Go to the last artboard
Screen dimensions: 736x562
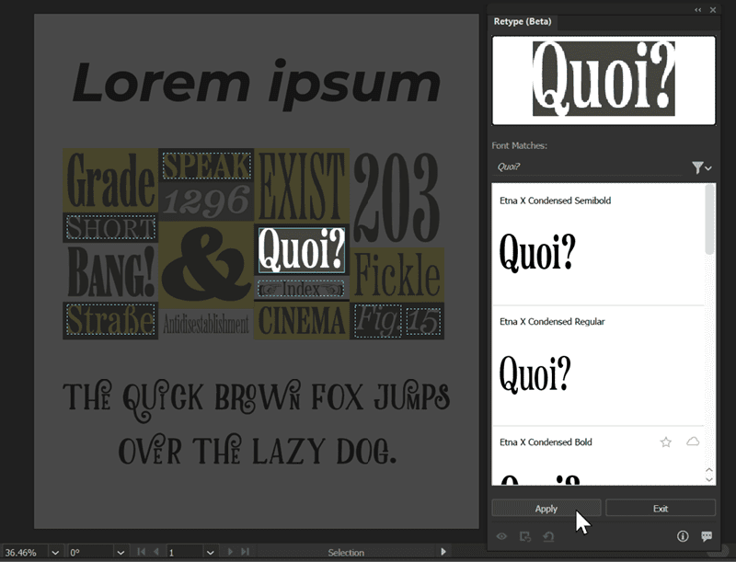(245, 552)
